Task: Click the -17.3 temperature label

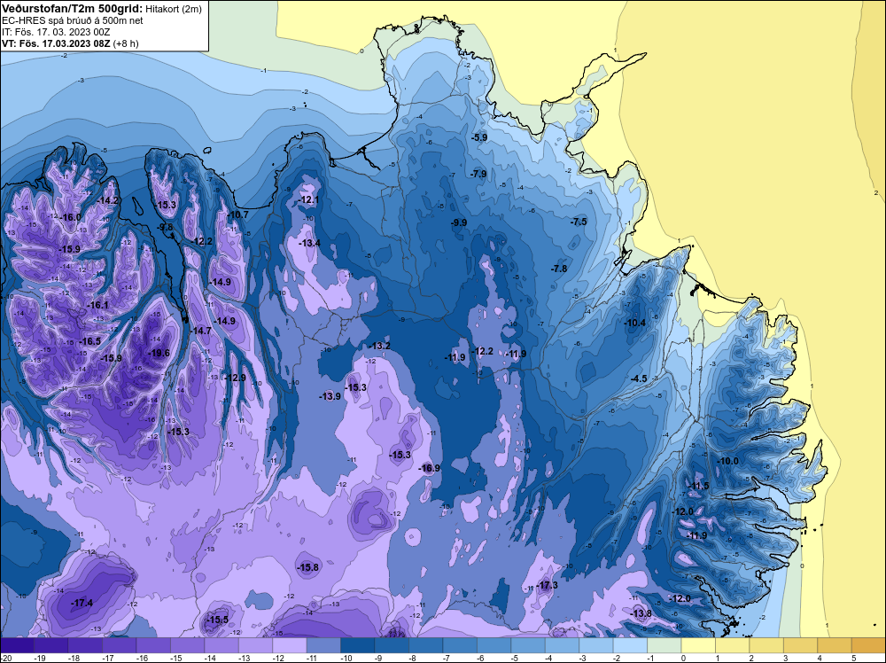Action: (547, 585)
